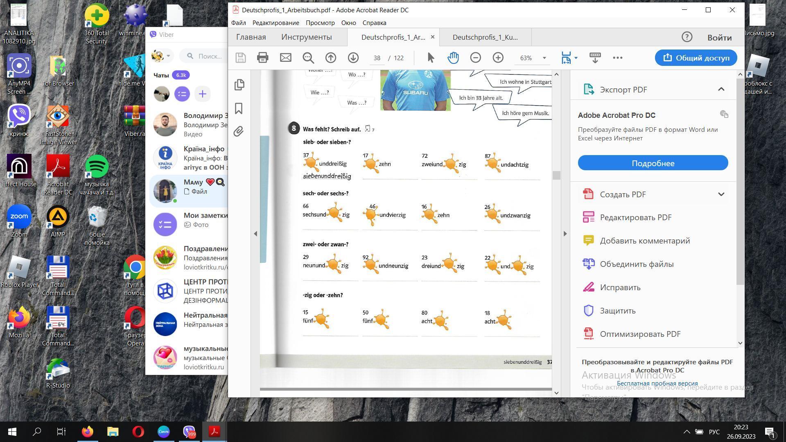Open the Bookmarks side panel

pyautogui.click(x=239, y=108)
